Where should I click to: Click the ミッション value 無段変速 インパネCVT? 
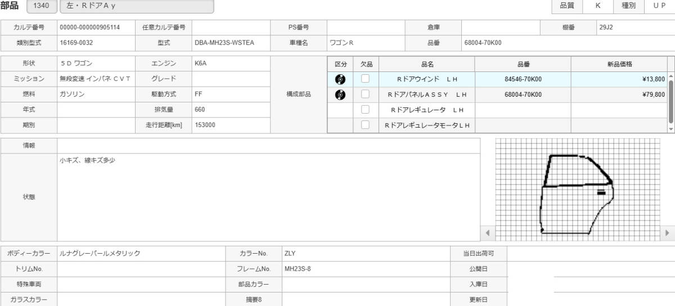(x=96, y=79)
